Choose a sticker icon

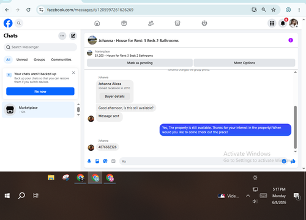[105, 161]
